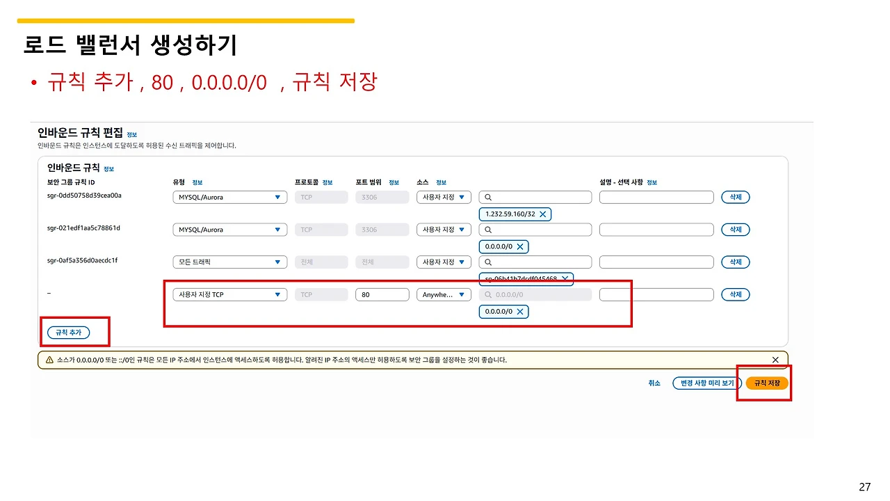Remove the 1.232.59.160/32 source tag

coord(542,214)
